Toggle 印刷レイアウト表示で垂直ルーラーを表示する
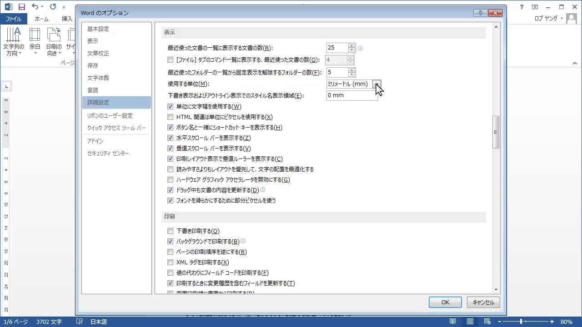 (x=171, y=159)
